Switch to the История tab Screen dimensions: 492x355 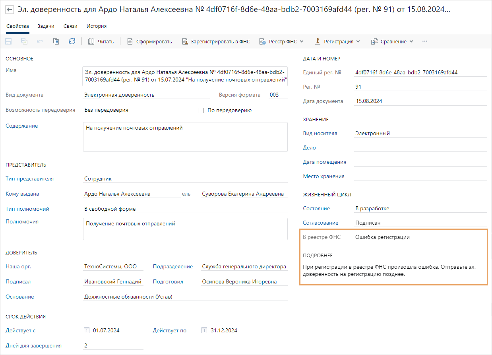pyautogui.click(x=97, y=26)
